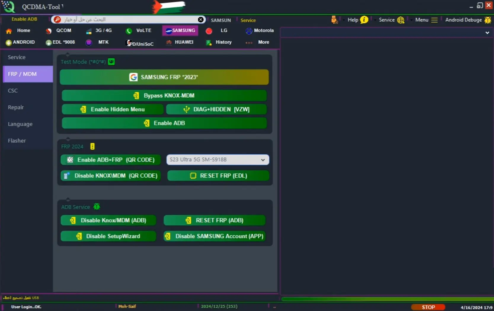Click Bypass KNOX-MDM button

pyautogui.click(x=164, y=96)
